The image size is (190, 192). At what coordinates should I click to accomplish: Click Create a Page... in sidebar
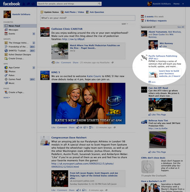pyautogui.click(x=16, y=92)
